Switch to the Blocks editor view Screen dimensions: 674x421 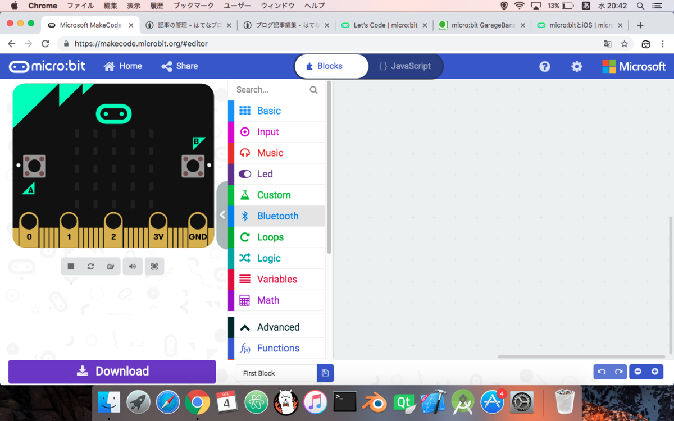pos(331,66)
